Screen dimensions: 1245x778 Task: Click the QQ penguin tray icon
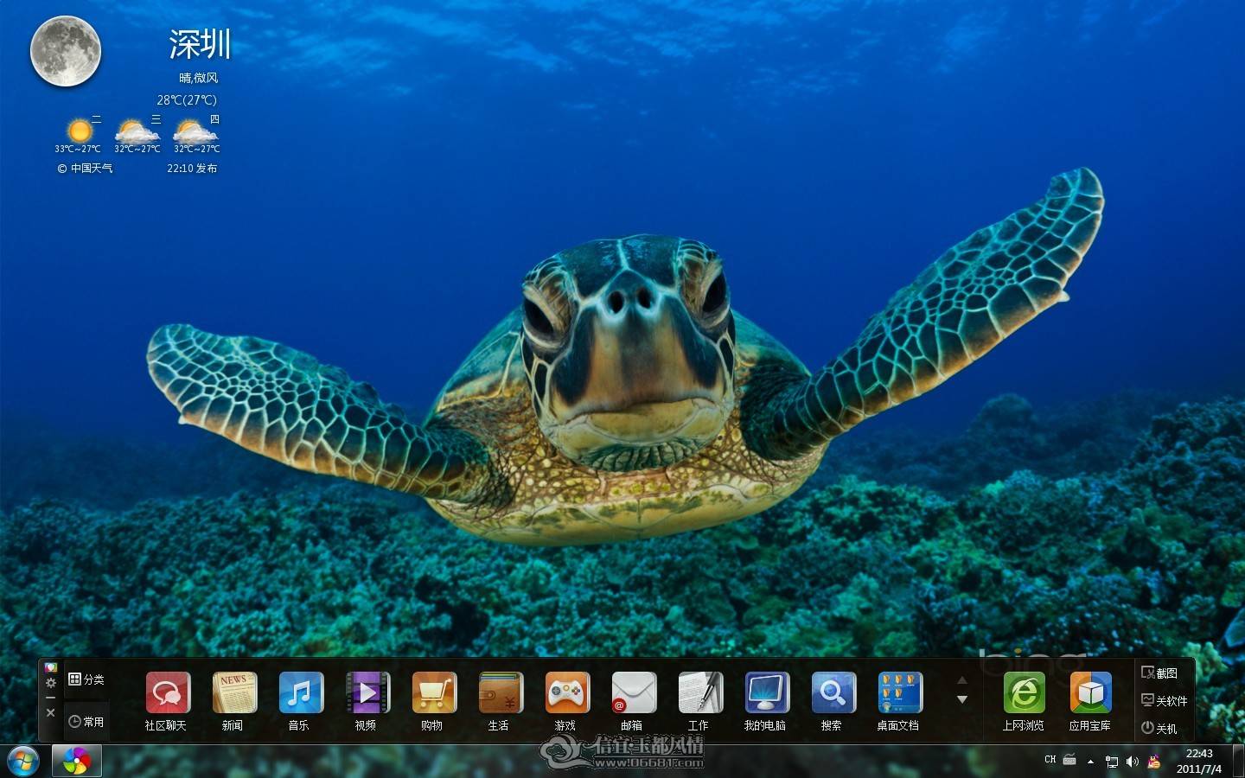(1154, 762)
